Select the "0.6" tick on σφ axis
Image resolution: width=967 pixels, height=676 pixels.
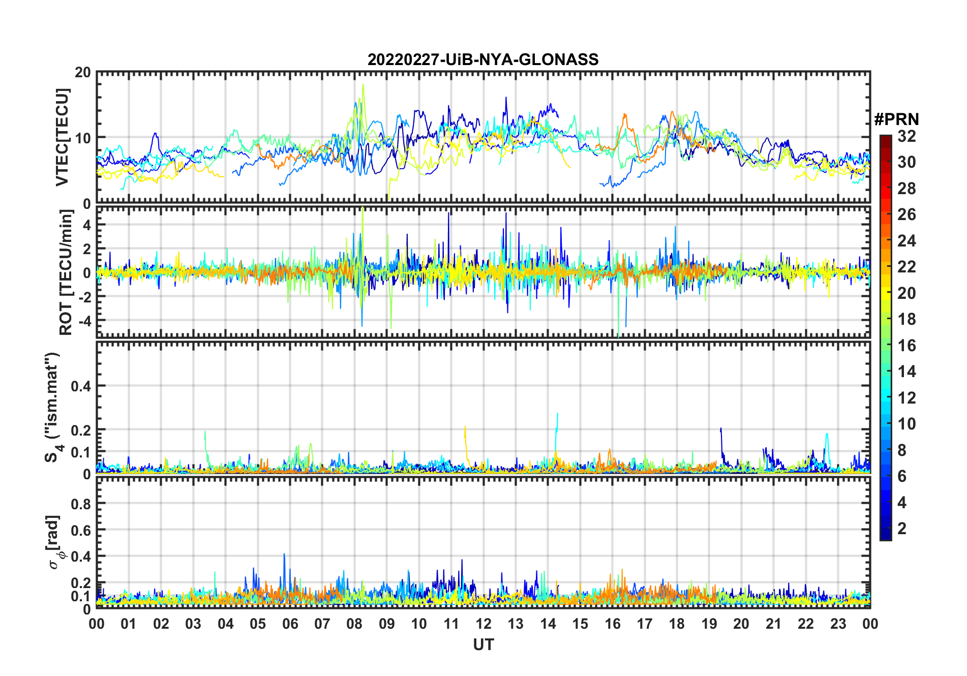click(x=80, y=530)
